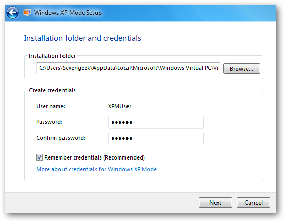285x222 pixels.
Task: Click the Confirm password: label
Action: coord(60,138)
